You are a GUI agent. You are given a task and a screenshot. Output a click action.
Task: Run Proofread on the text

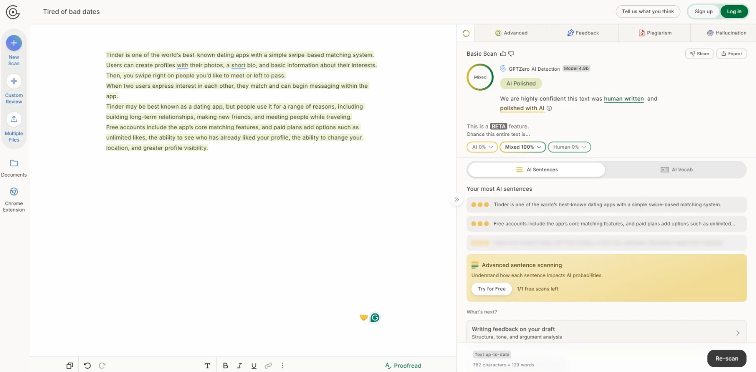tap(403, 366)
